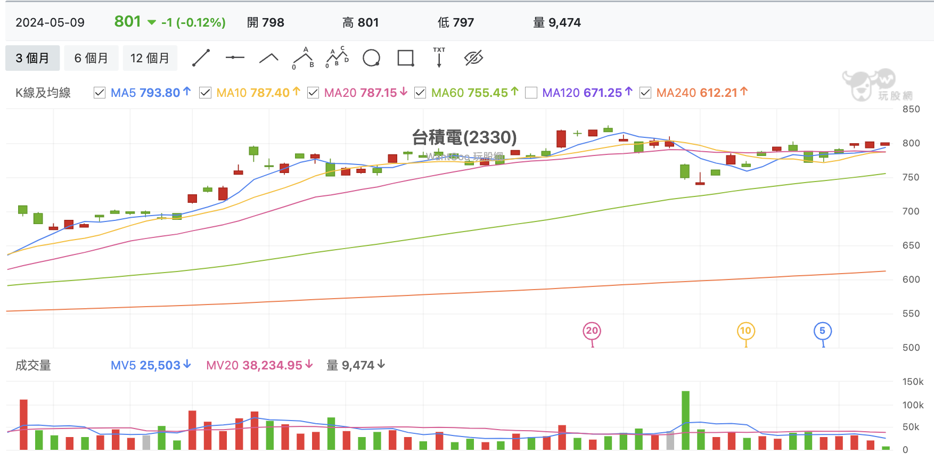
Task: Select the rectangle drawing tool
Action: 406,58
